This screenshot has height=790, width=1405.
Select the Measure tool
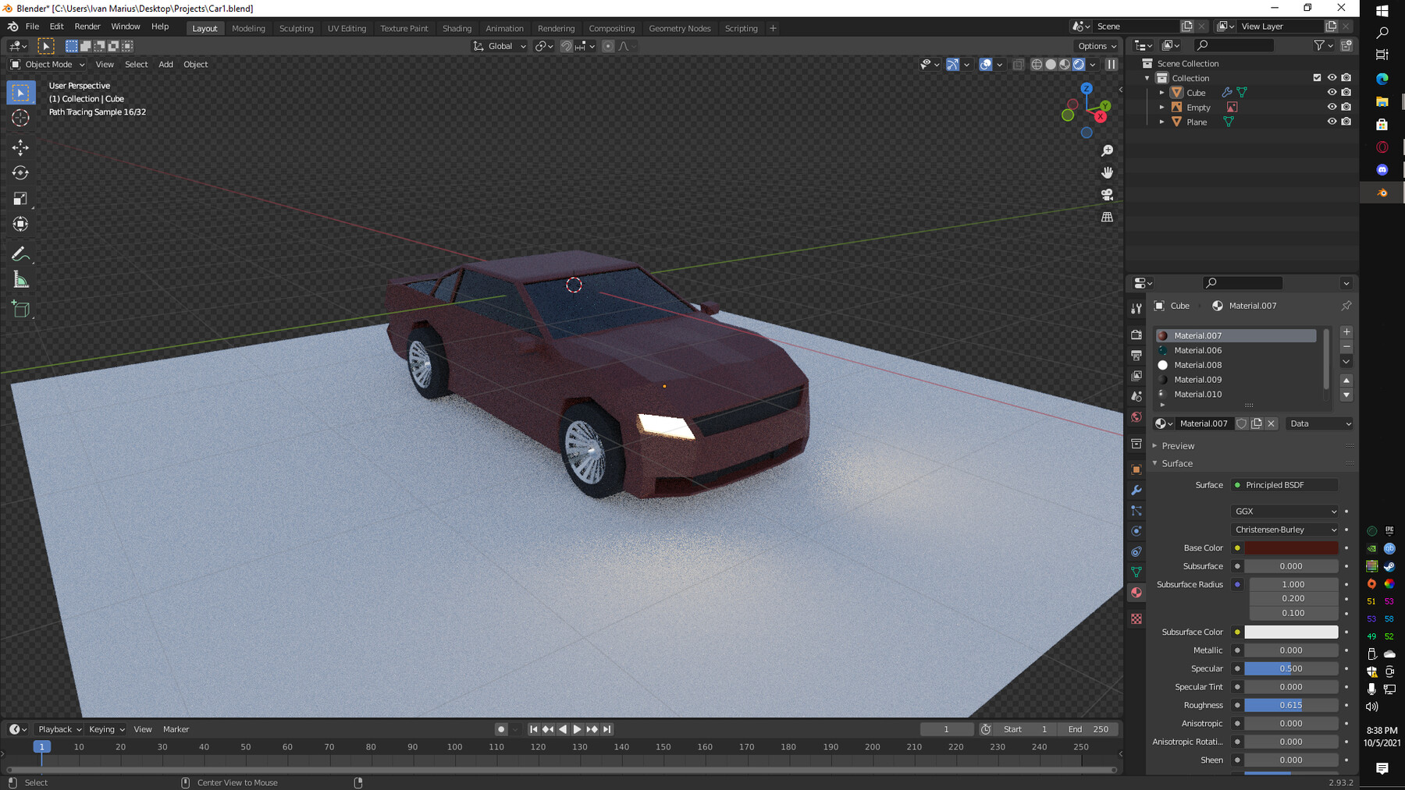point(21,278)
